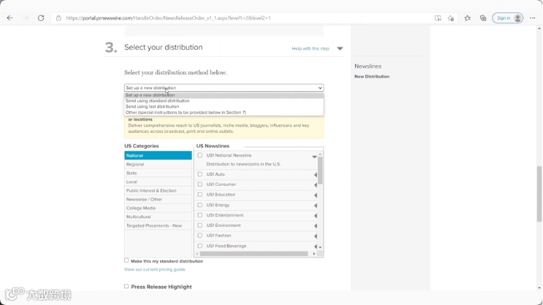Image resolution: width=543 pixels, height=305 pixels.
Task: Select Newswise / Other category
Action: 158,199
